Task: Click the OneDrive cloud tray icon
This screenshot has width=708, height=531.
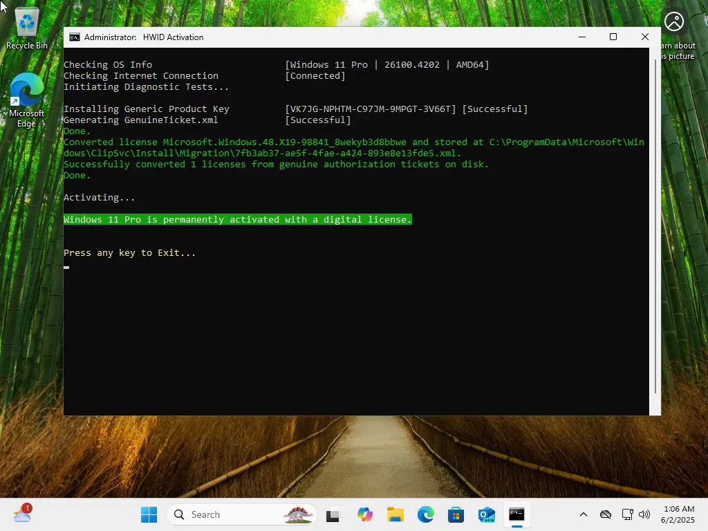Action: click(606, 514)
